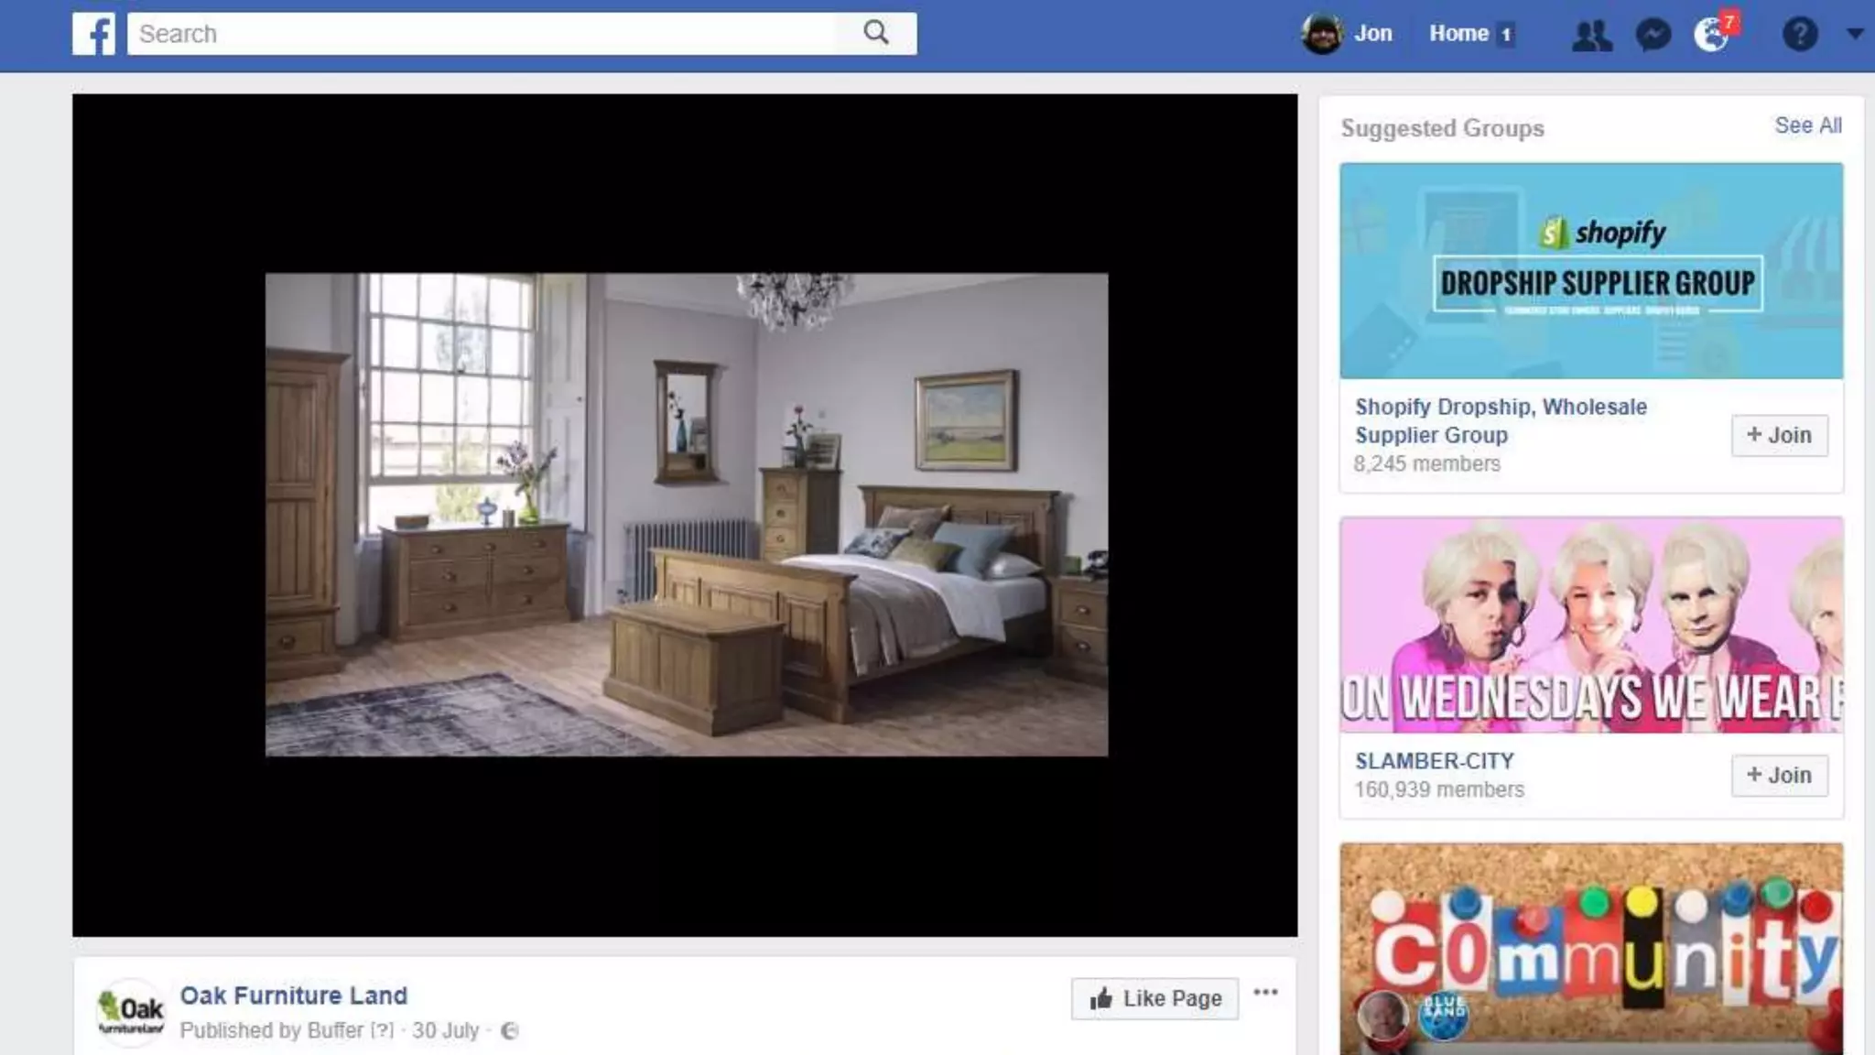The width and height of the screenshot is (1875, 1055).
Task: Click the bedroom furniture video thumbnail
Action: pos(686,515)
